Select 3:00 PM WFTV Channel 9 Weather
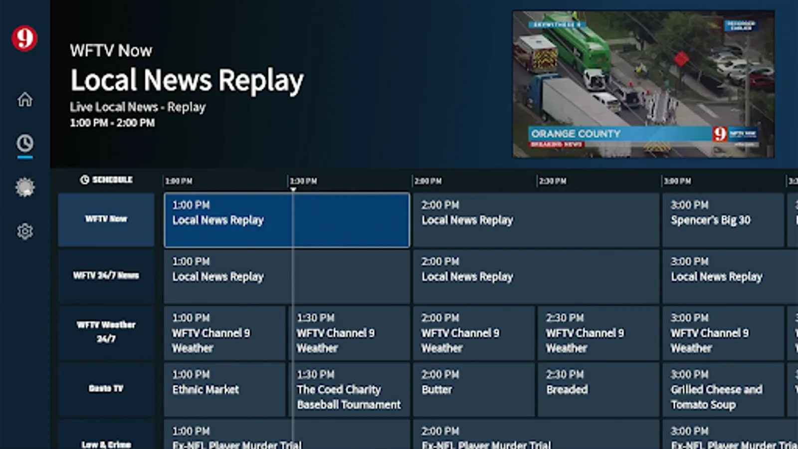798x449 pixels. (x=723, y=333)
